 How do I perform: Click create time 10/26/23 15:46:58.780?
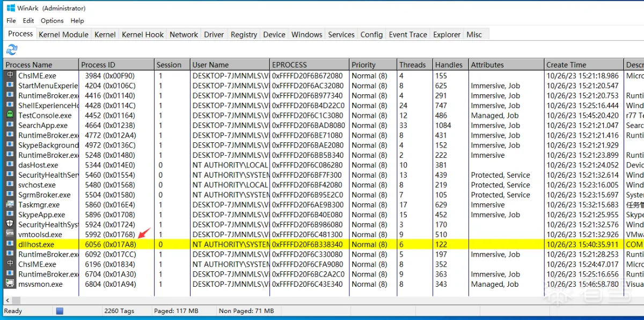coord(582,284)
